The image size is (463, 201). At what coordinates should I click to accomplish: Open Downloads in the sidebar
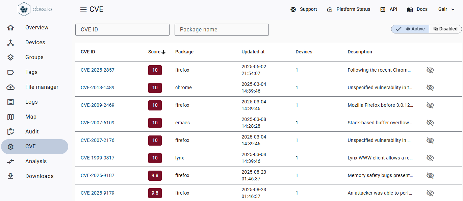[x=40, y=176]
